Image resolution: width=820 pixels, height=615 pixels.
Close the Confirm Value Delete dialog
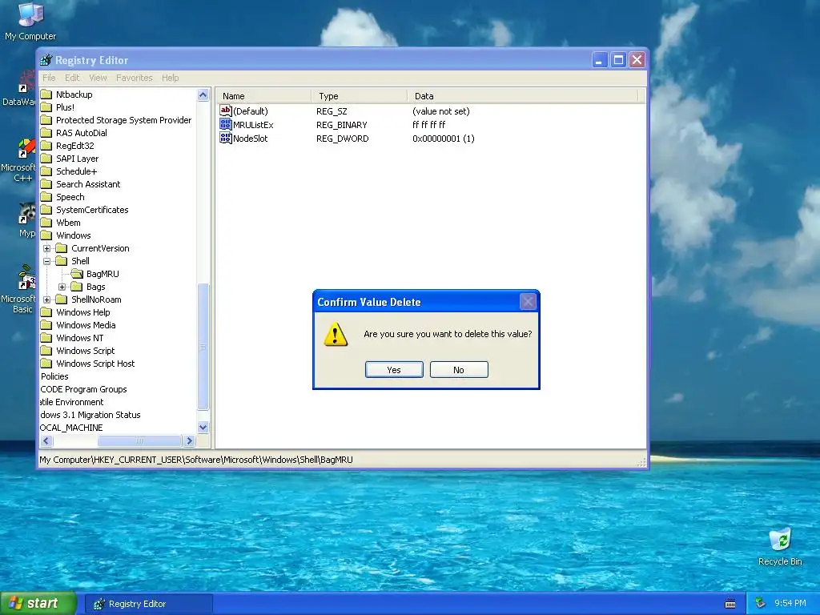pos(528,302)
